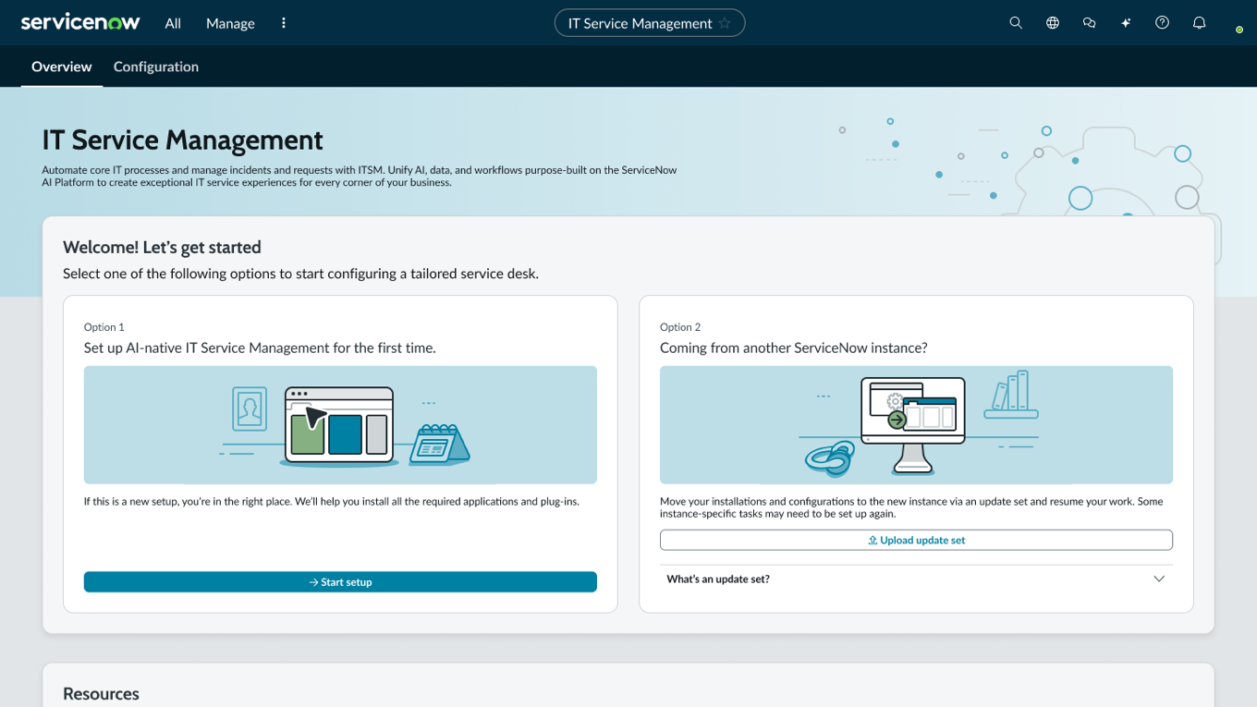Click the Start setup button
The width and height of the screenshot is (1257, 707).
[x=340, y=582]
